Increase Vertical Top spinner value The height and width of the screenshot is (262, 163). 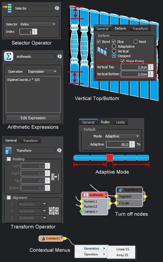point(151,66)
